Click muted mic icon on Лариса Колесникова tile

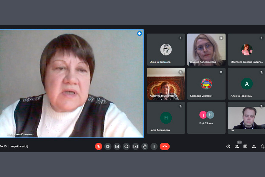coord(221,38)
